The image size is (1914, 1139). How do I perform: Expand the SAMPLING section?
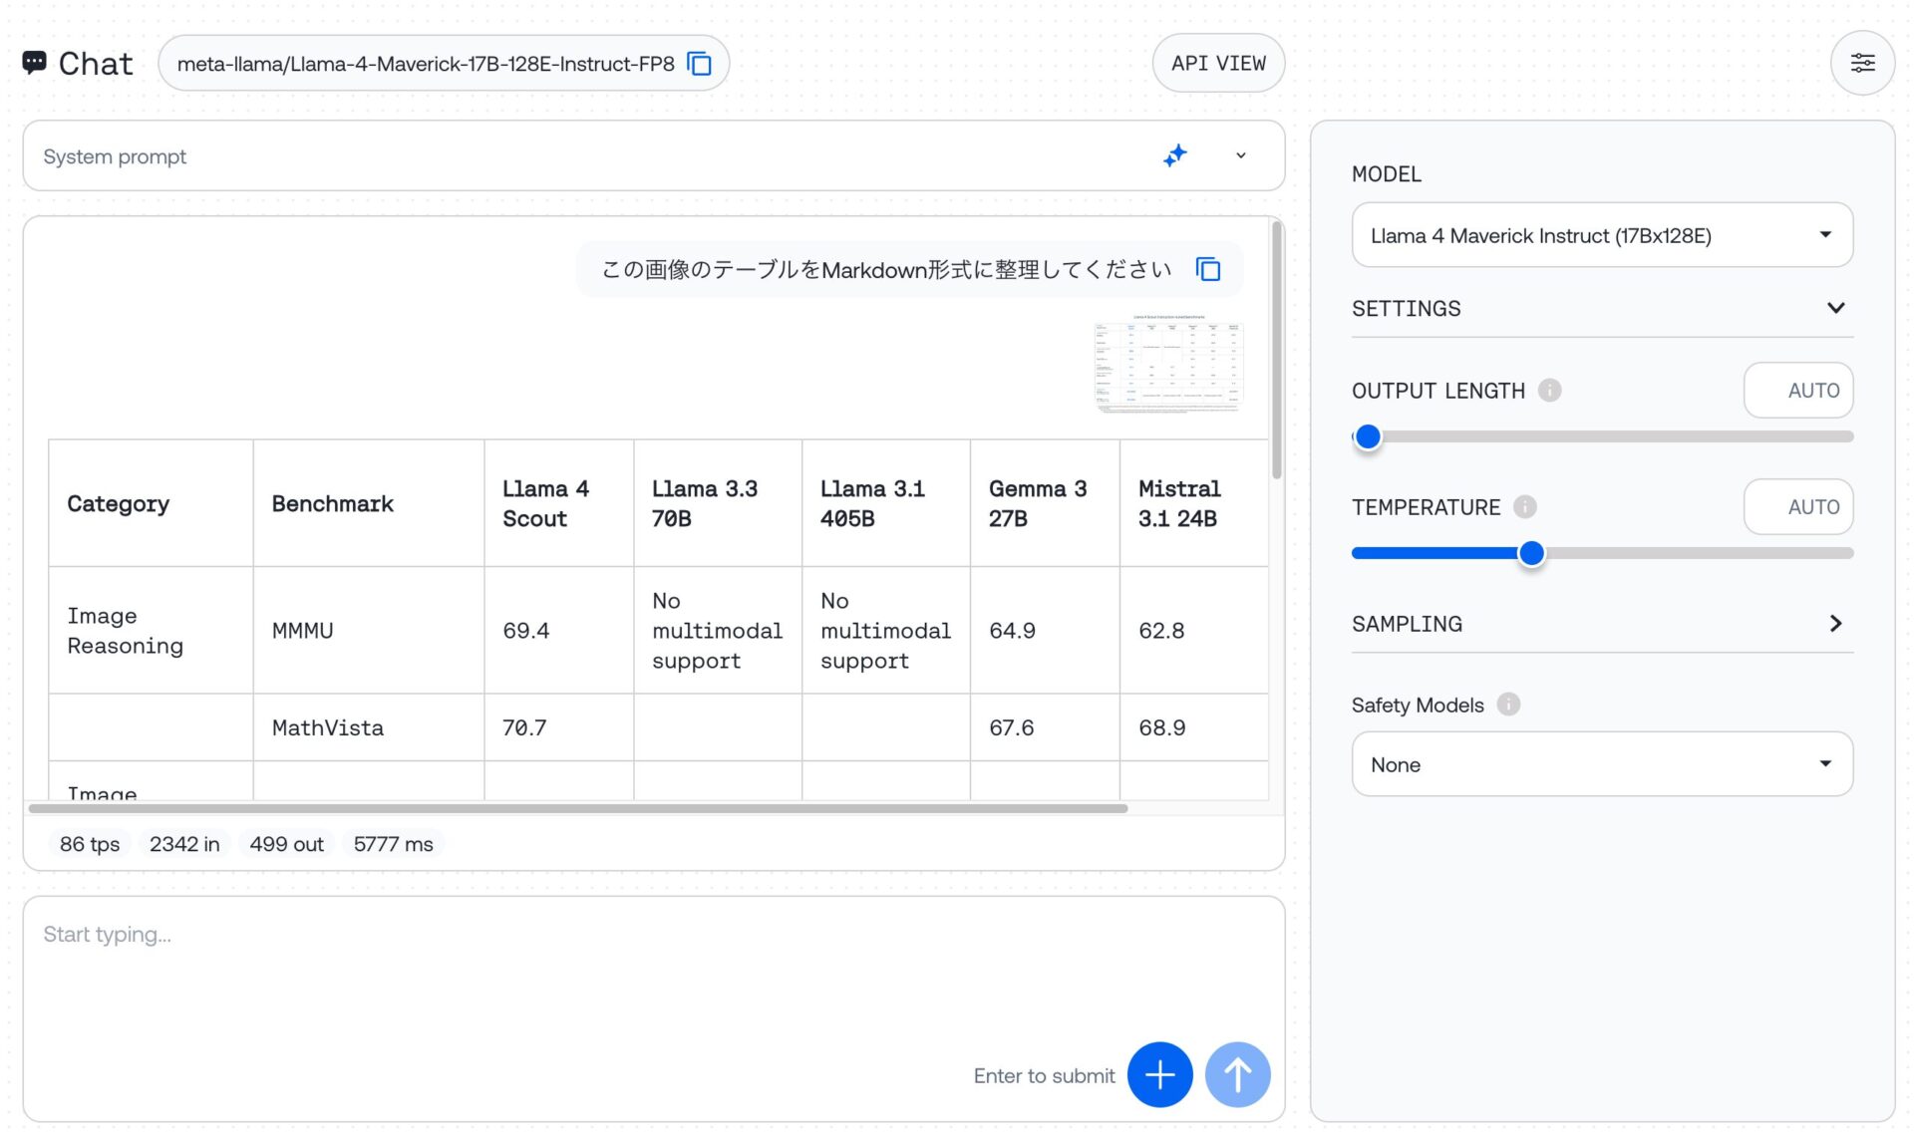pyautogui.click(x=1835, y=624)
